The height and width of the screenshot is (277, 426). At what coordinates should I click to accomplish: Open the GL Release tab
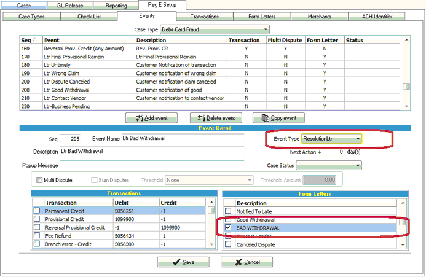(x=70, y=6)
